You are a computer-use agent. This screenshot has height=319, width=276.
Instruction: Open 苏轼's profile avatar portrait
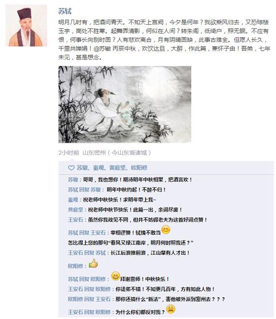pos(26,26)
